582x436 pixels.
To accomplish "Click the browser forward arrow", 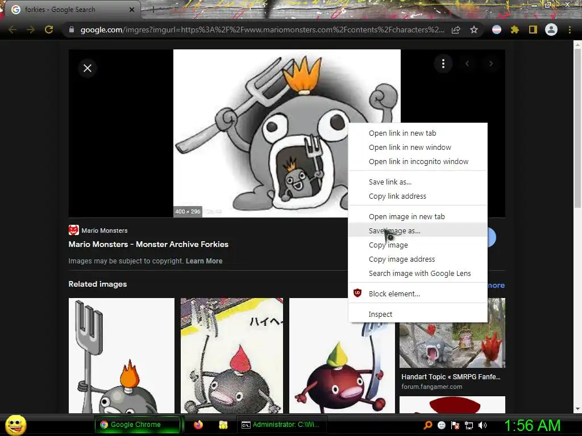I will (31, 30).
